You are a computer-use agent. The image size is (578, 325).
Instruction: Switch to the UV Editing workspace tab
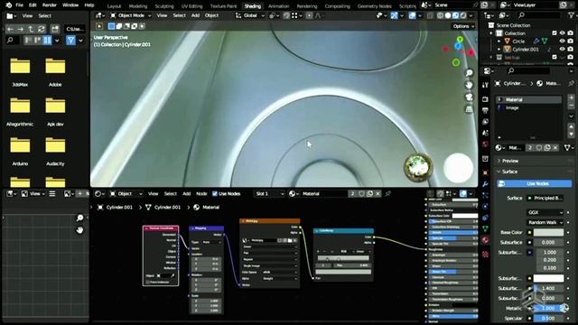pyautogui.click(x=191, y=6)
